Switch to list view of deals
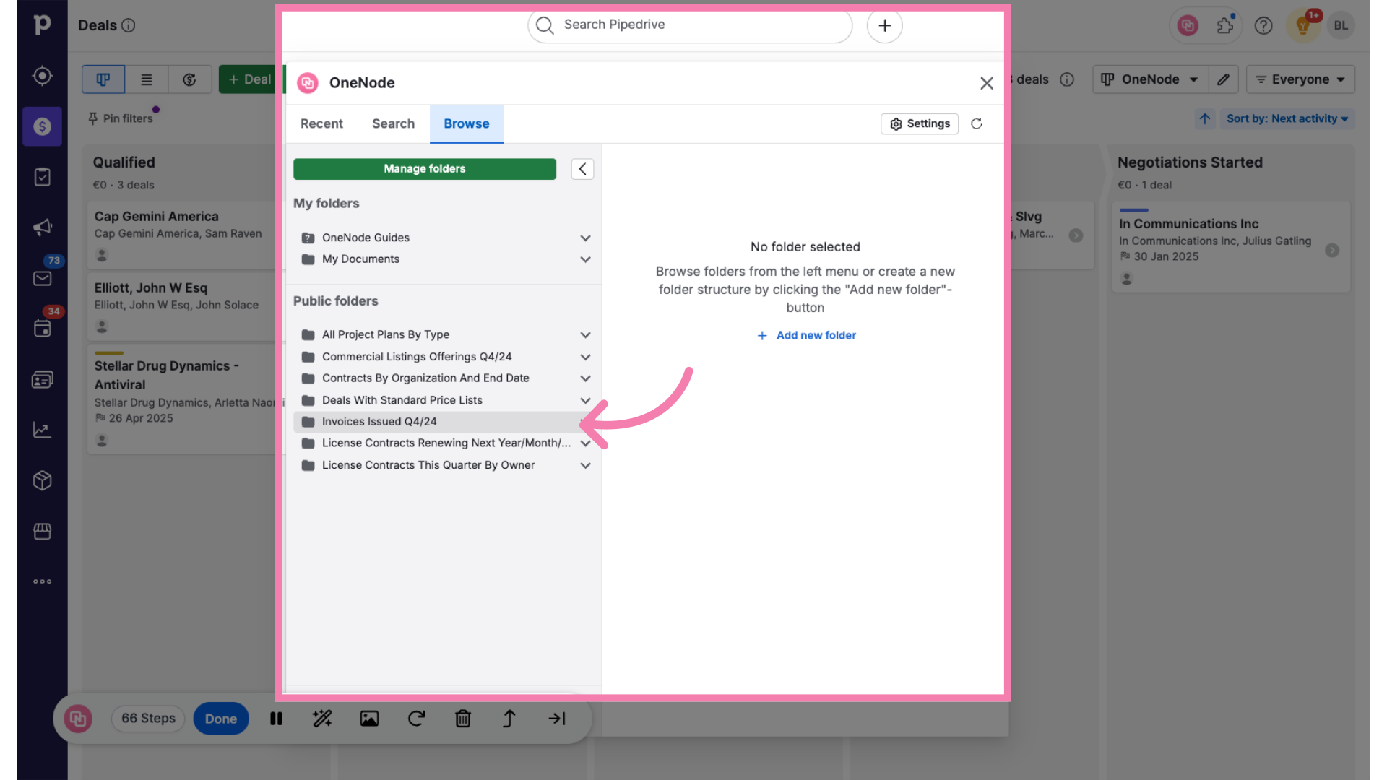The height and width of the screenshot is (780, 1387). pos(147,79)
